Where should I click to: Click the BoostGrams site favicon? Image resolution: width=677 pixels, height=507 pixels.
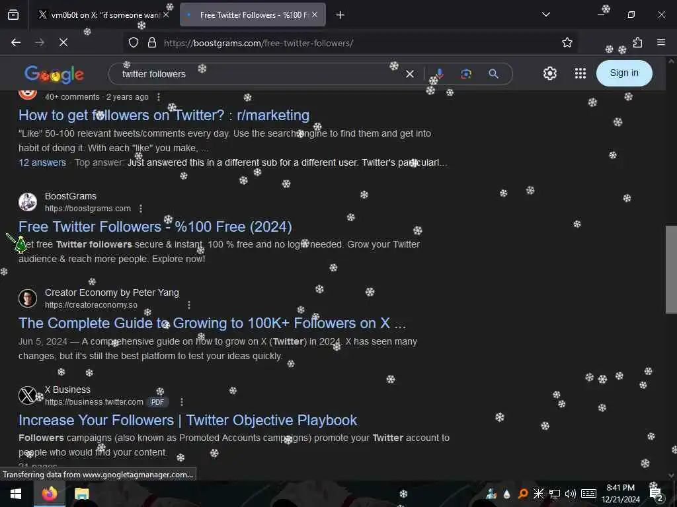pos(28,202)
